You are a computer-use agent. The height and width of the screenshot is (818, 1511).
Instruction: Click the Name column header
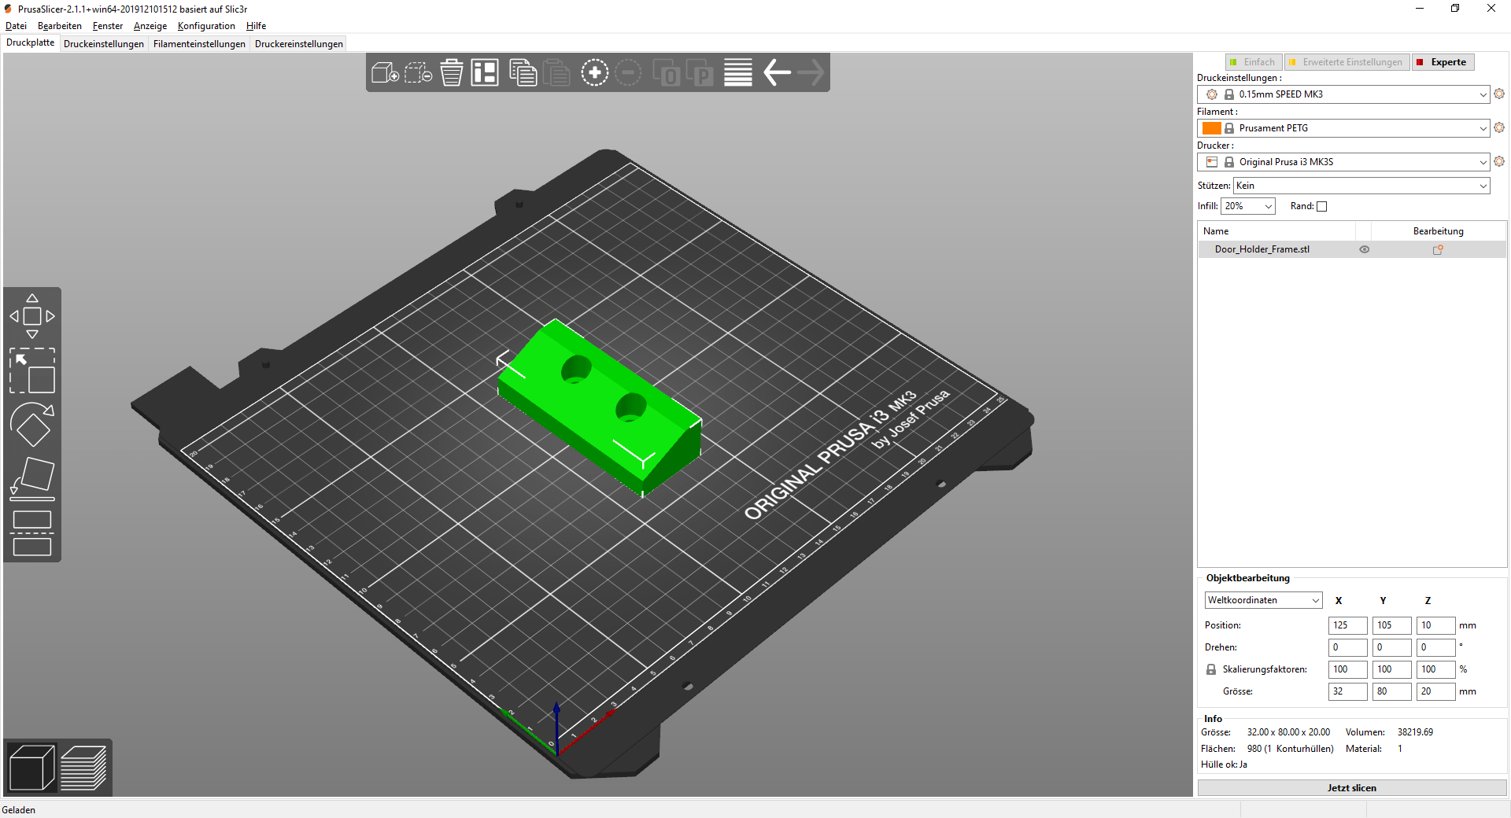tap(1276, 231)
